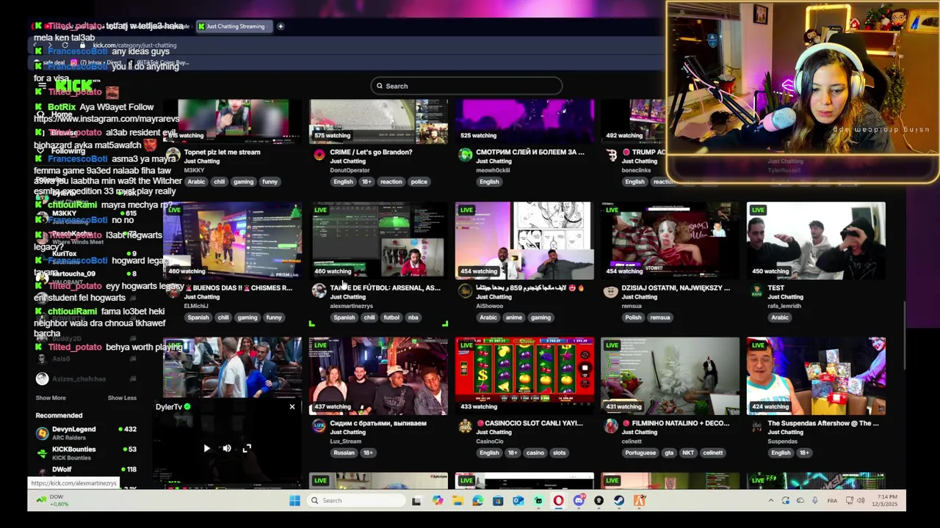Click Topnet plz let me stream title
The width and height of the screenshot is (940, 528).
tap(222, 152)
